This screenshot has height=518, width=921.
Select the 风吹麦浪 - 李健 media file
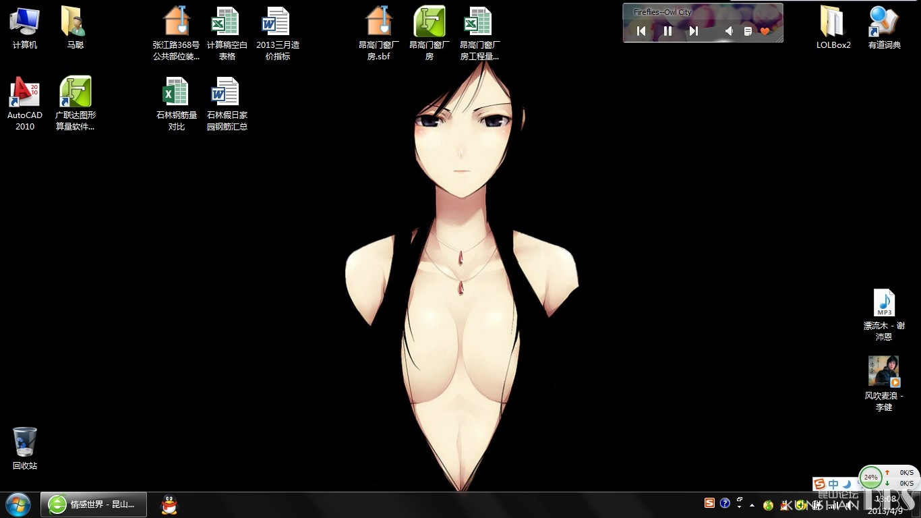[884, 383]
